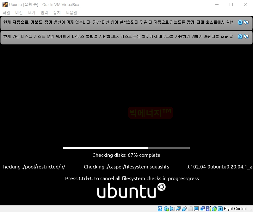Click the optical disk status icon
Screen dimensions: 253x212
pos(166,209)
